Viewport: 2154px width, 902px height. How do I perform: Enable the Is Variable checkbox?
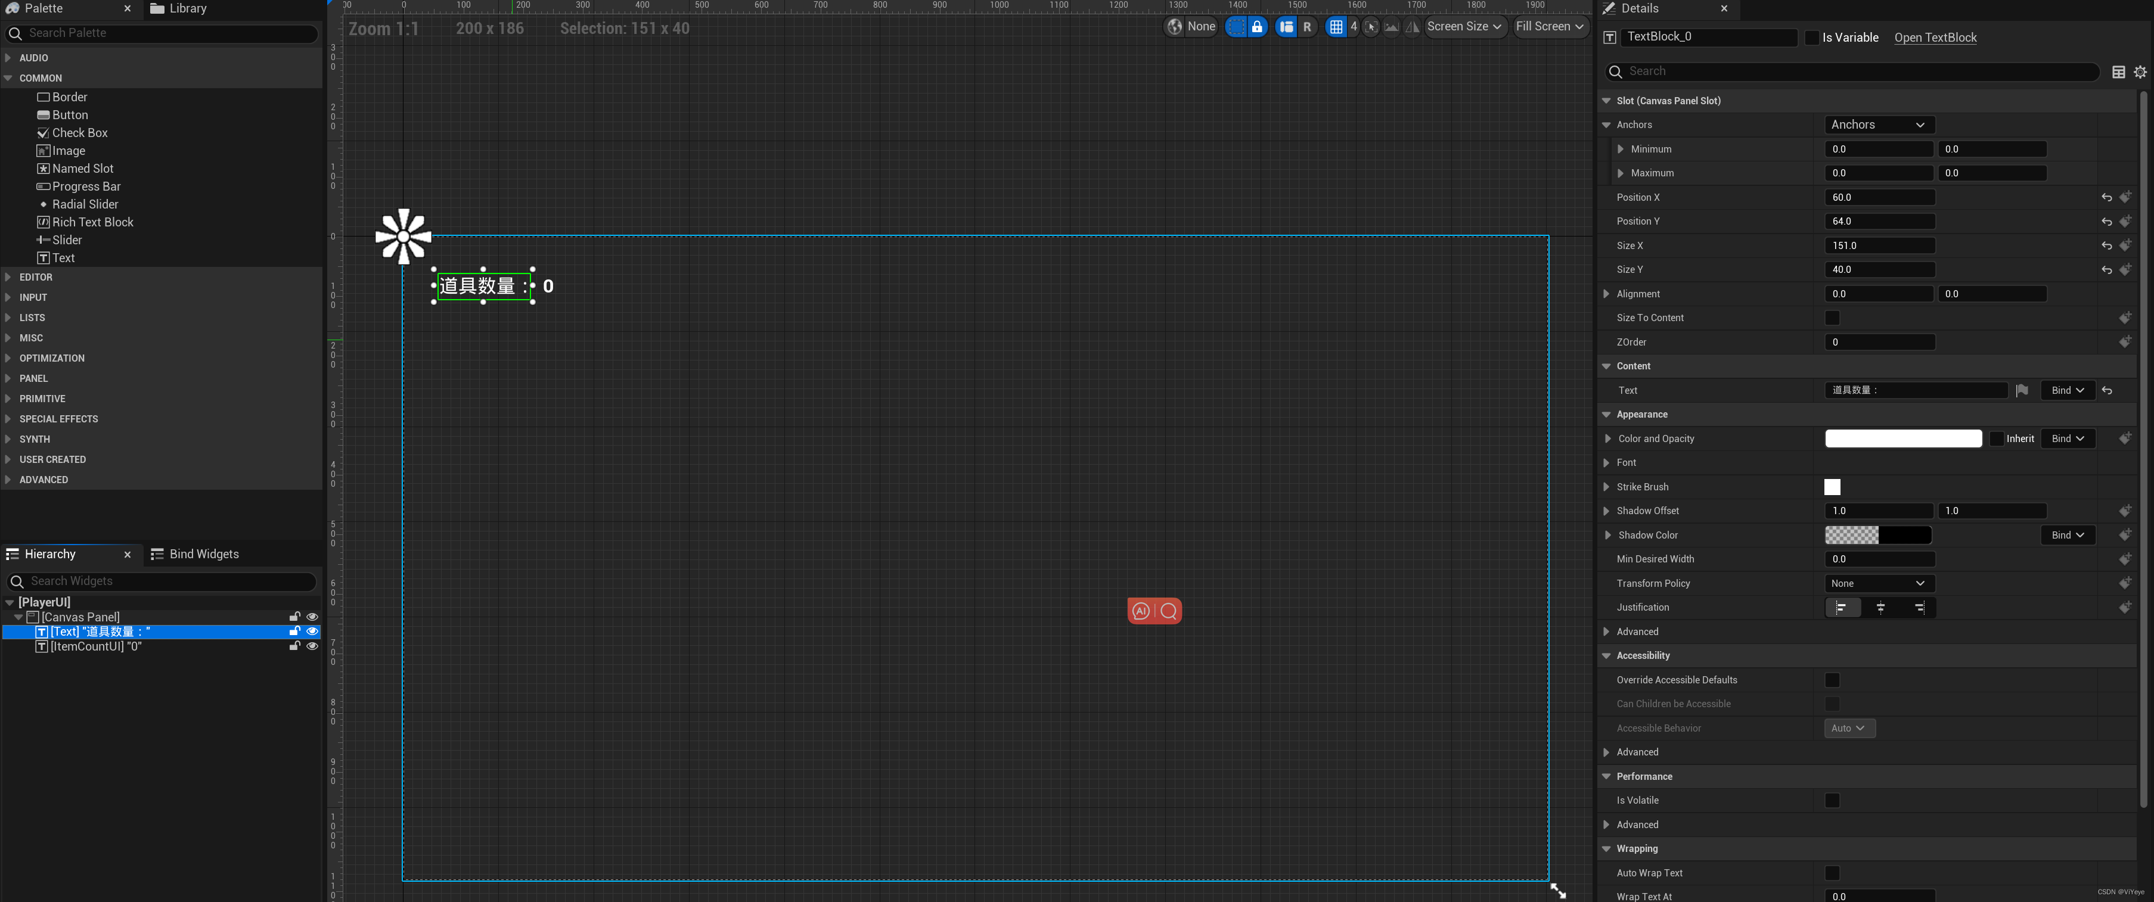pos(1811,38)
